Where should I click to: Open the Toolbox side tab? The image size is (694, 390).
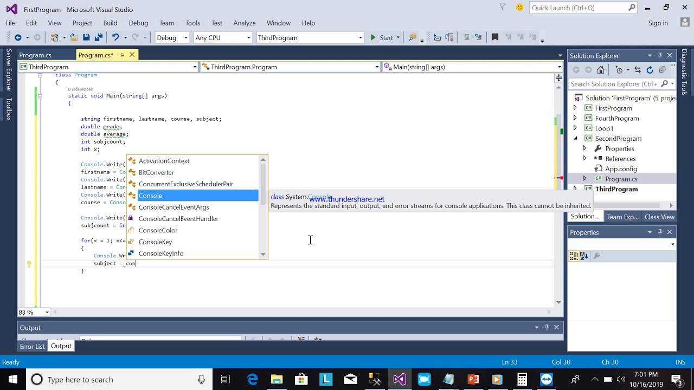coord(9,109)
